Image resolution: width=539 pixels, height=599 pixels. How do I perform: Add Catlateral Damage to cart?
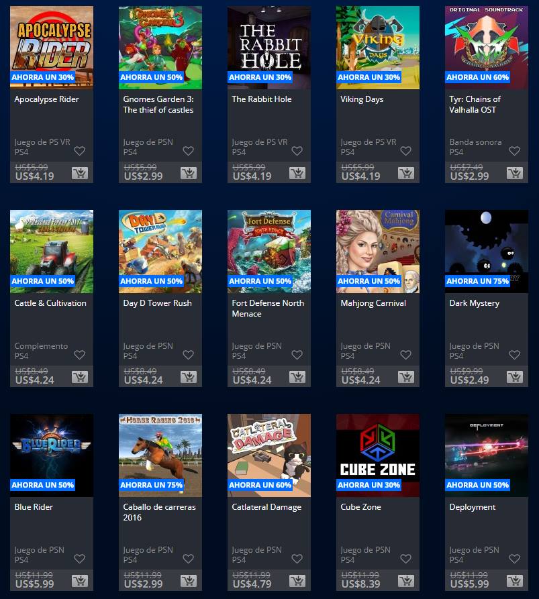pyautogui.click(x=297, y=582)
